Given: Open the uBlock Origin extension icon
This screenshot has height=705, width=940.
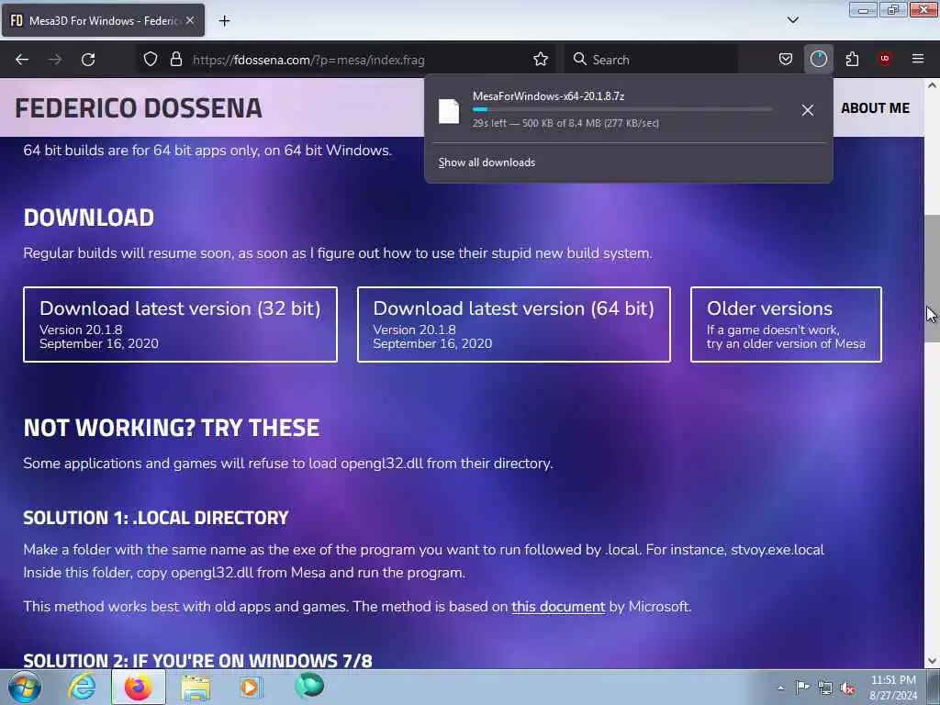Looking at the screenshot, I should [885, 58].
